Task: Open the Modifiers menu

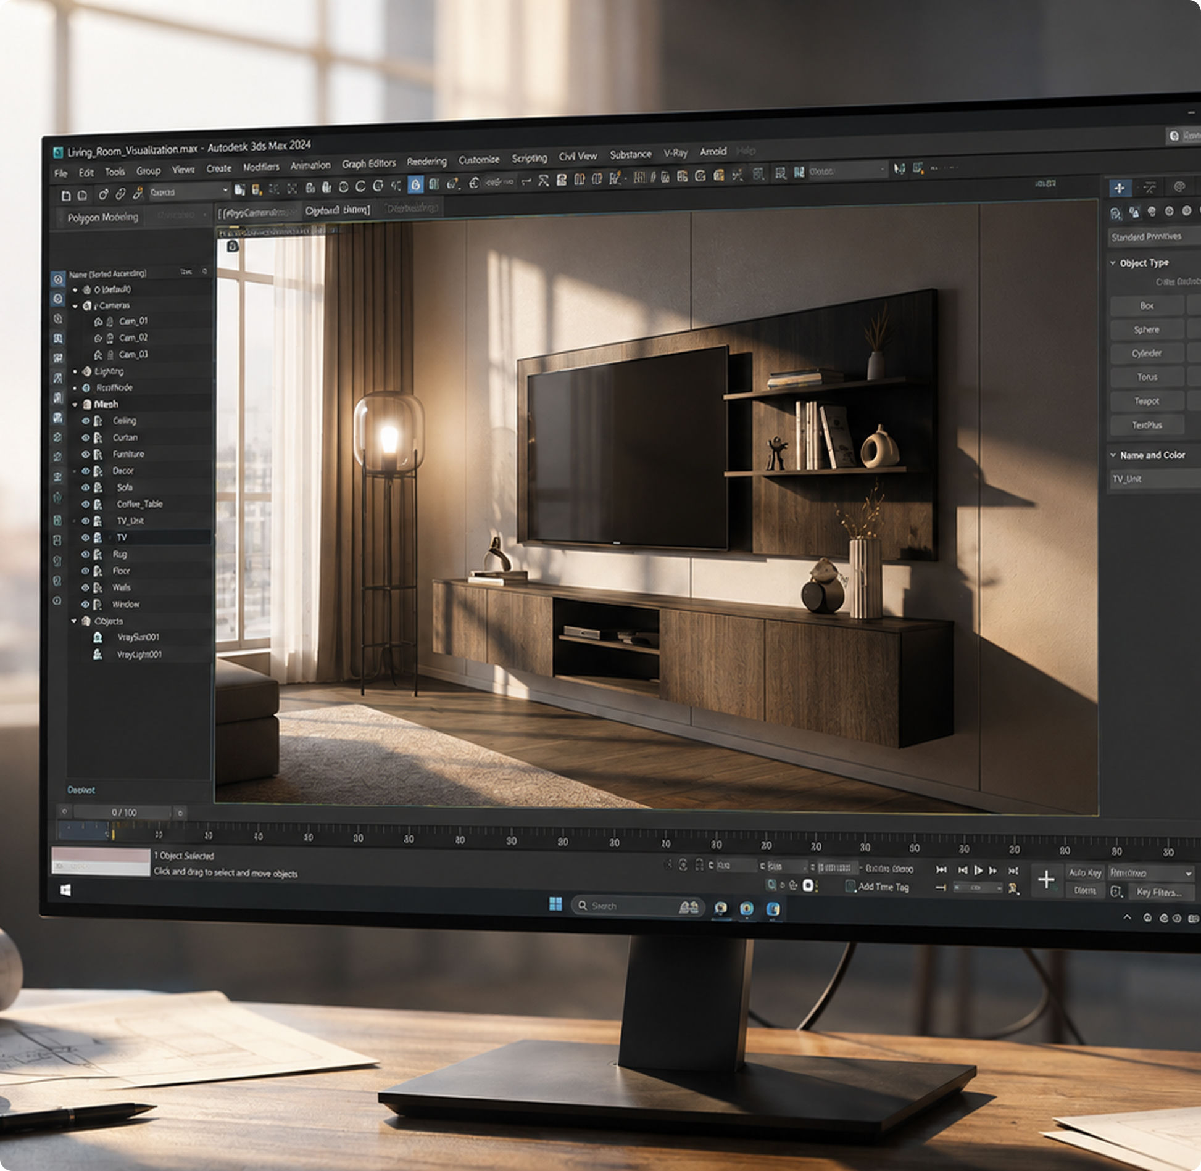Action: click(261, 167)
